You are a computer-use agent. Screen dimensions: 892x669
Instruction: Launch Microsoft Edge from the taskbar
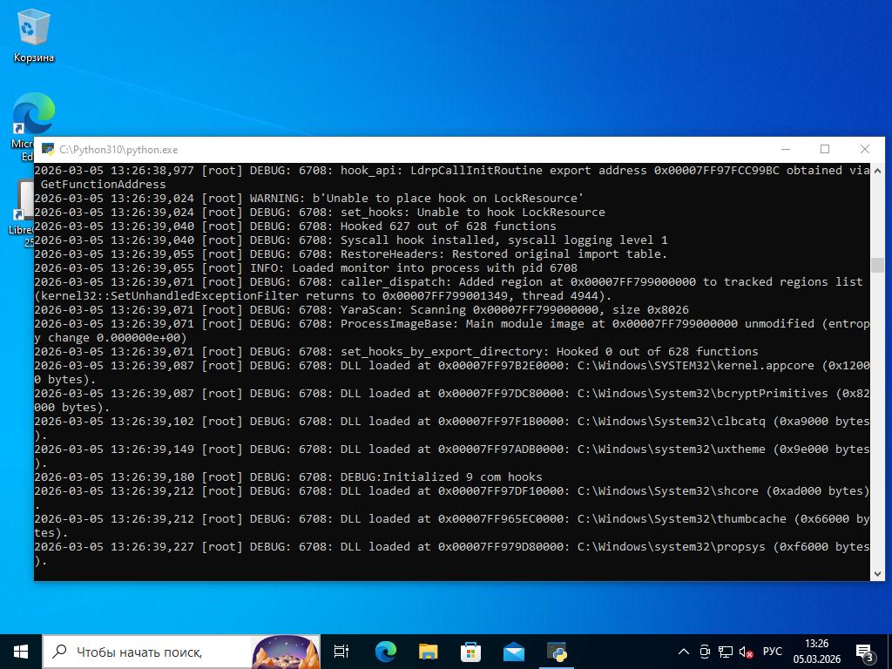coord(385,652)
